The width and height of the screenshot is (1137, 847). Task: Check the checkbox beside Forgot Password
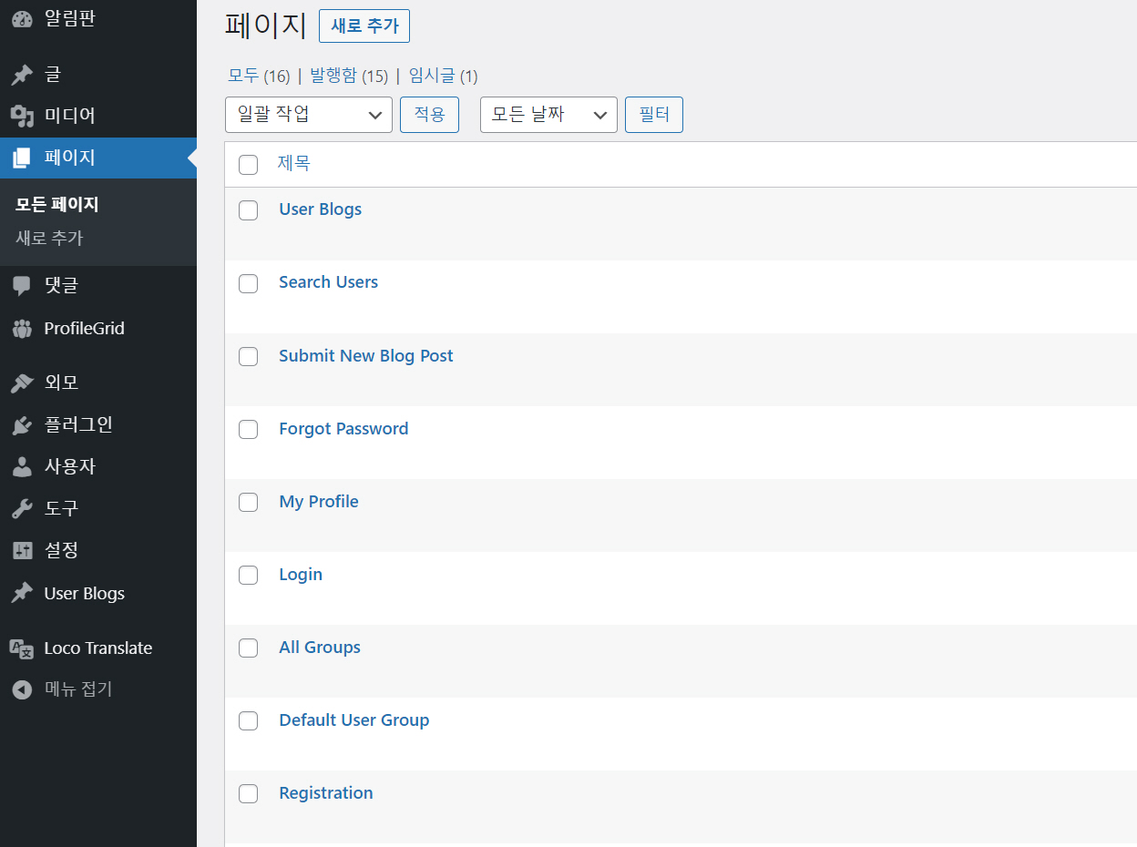248,429
